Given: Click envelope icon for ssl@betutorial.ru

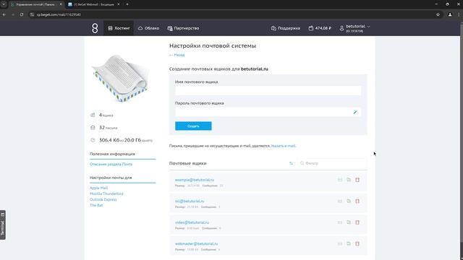Looking at the screenshot, I should (340, 201).
